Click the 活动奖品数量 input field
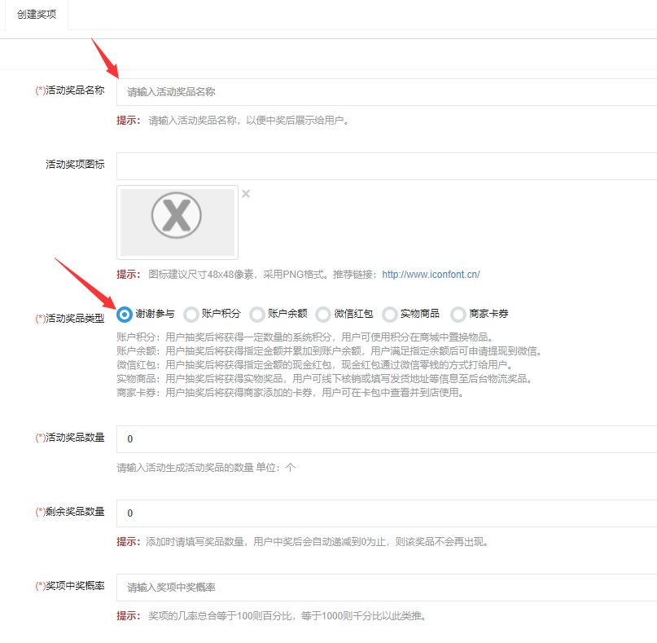 [387, 439]
